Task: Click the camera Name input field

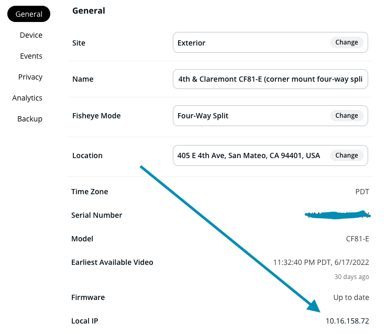Action: pyautogui.click(x=270, y=79)
